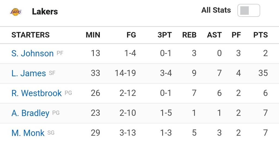The height and width of the screenshot is (142, 279).
Task: Click the MIN column header
Action: 93,35
